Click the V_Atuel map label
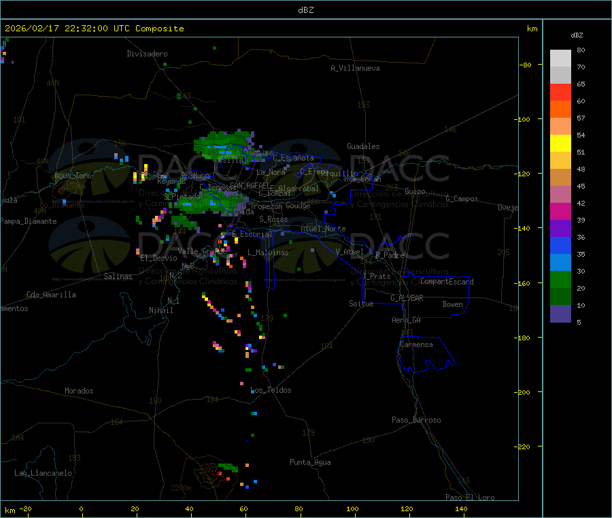 (350, 252)
